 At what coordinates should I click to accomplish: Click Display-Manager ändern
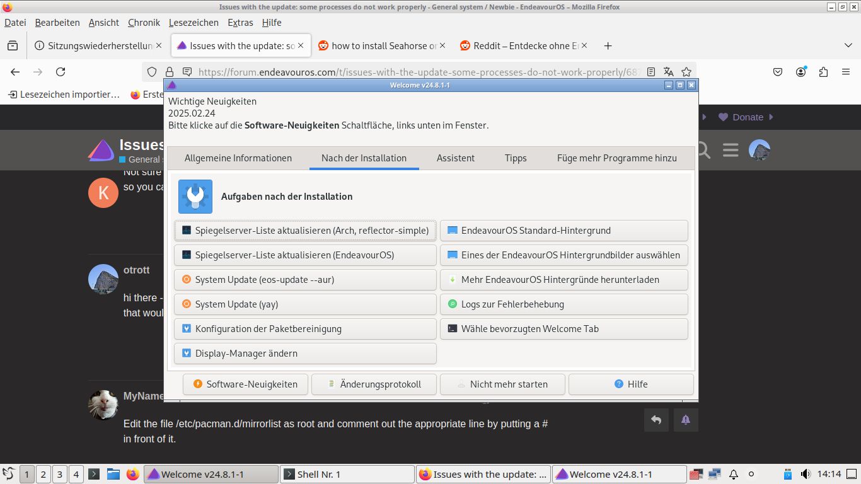[x=306, y=354]
